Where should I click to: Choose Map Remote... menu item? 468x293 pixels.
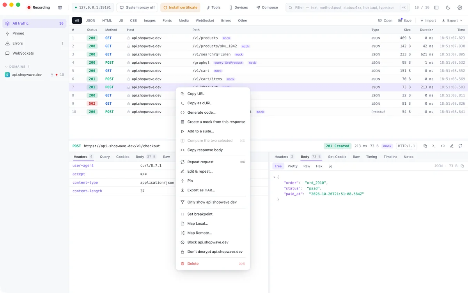(x=213, y=233)
